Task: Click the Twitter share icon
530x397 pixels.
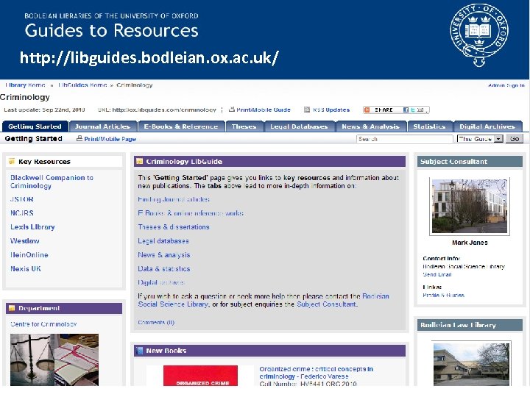Action: 413,110
